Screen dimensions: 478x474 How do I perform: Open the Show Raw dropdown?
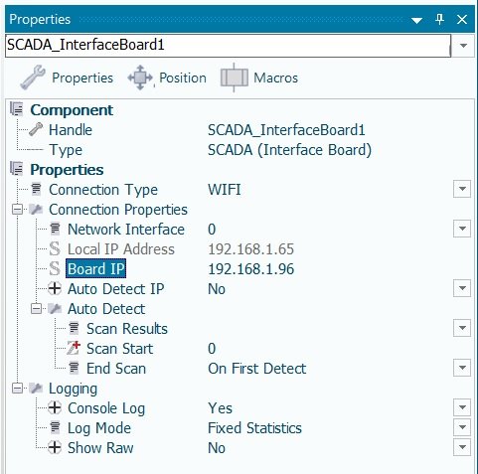(x=462, y=447)
